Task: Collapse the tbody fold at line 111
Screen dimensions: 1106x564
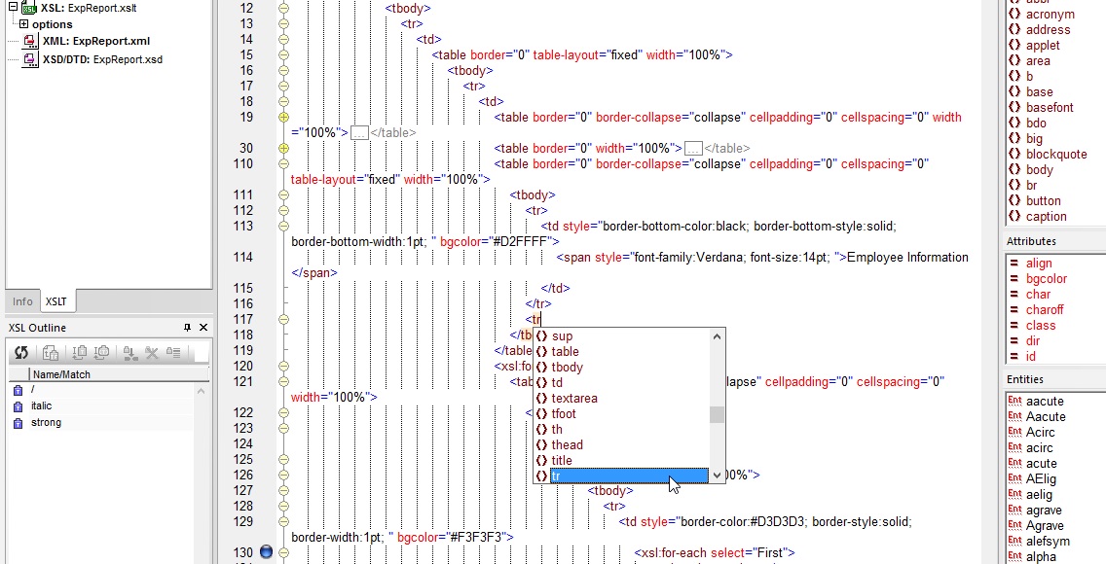Action: [x=283, y=195]
